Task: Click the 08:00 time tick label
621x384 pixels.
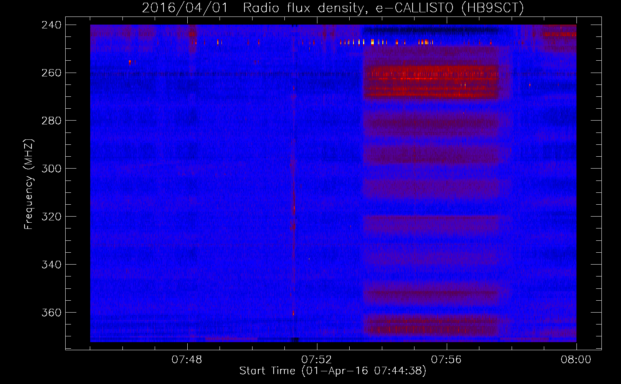Action: click(x=576, y=360)
